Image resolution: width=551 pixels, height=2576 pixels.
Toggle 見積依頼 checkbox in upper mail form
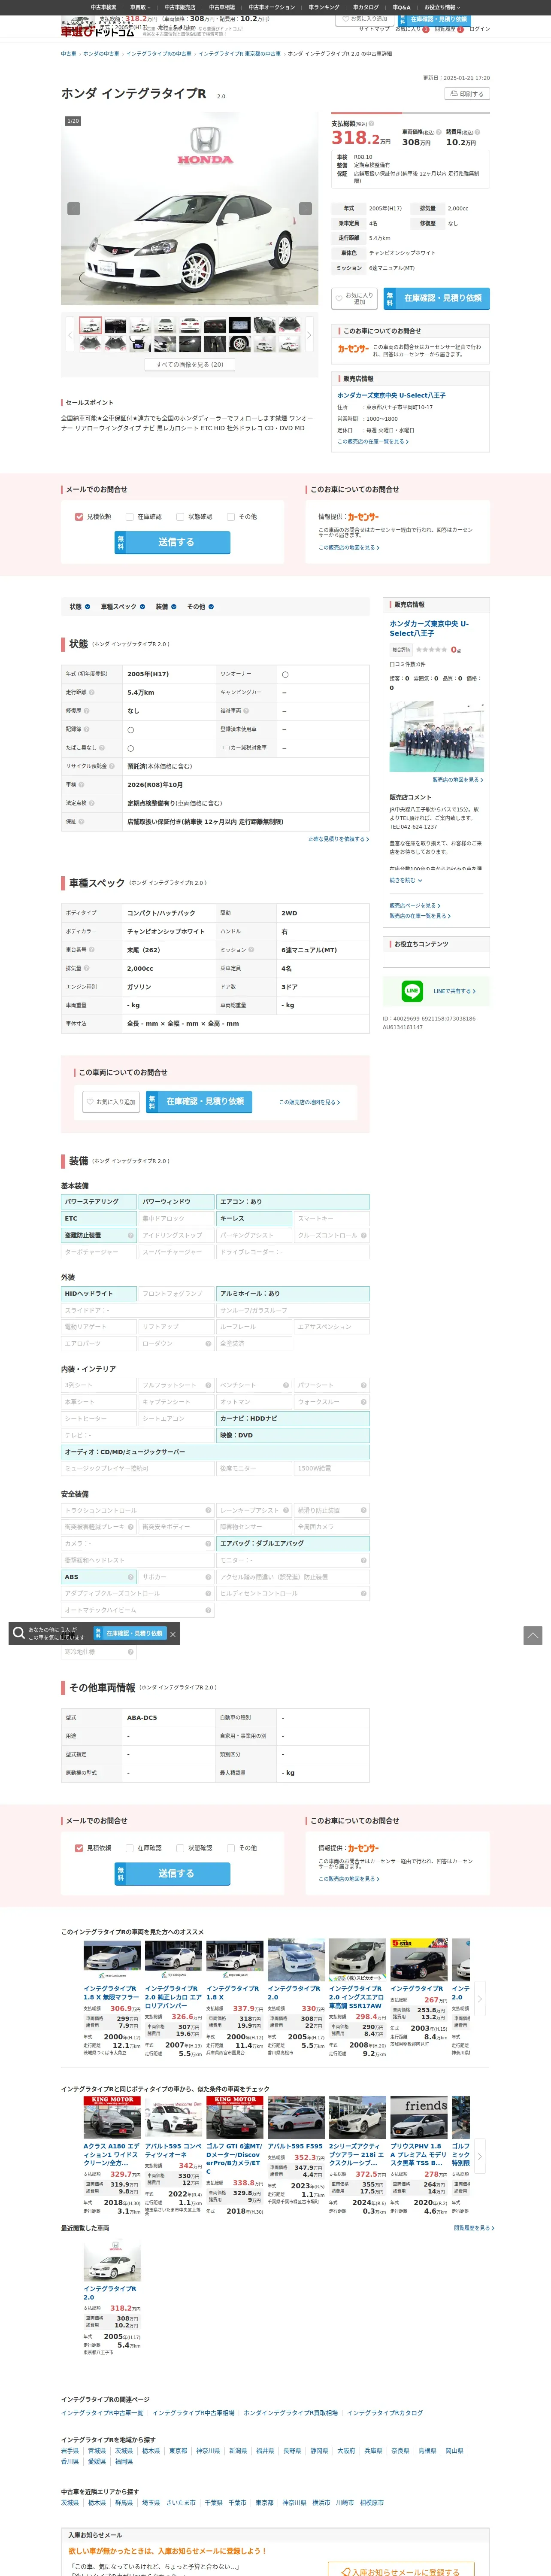point(79,517)
